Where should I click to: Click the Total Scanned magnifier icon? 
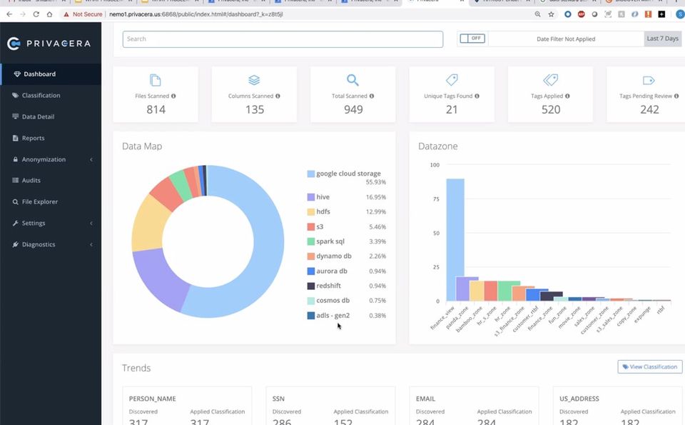[352, 80]
